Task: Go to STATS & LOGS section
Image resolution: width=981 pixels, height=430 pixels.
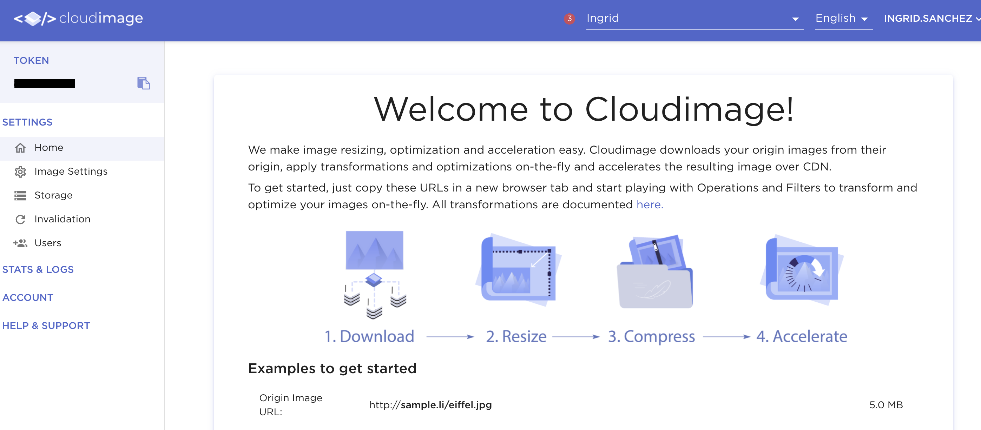Action: 38,269
